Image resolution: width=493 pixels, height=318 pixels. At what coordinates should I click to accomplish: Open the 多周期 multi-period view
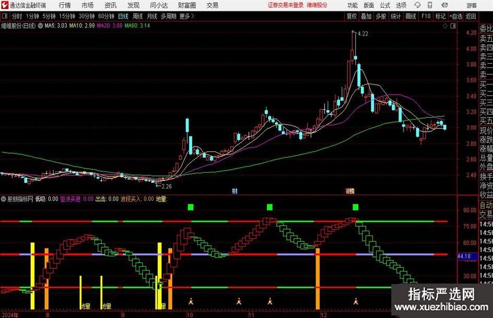[169, 16]
